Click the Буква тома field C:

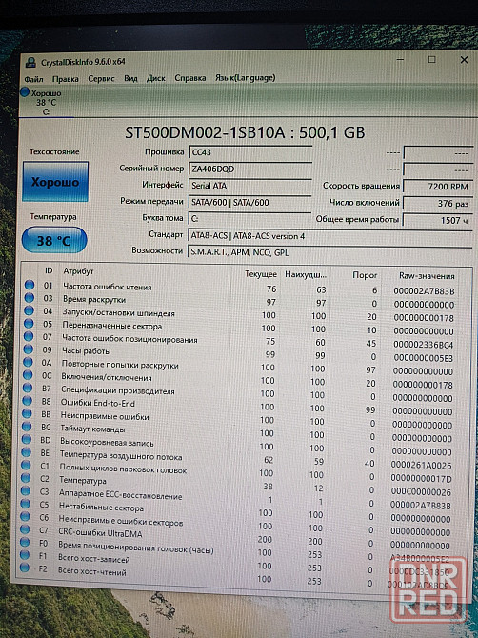249,219
